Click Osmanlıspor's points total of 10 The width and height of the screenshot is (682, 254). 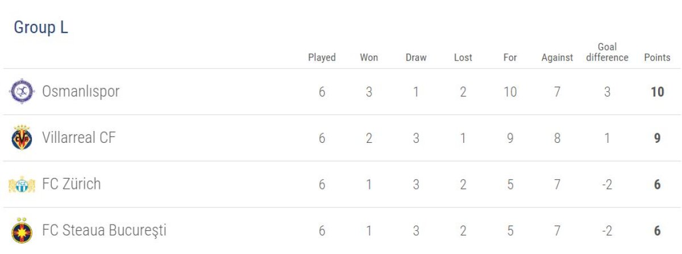tap(657, 92)
